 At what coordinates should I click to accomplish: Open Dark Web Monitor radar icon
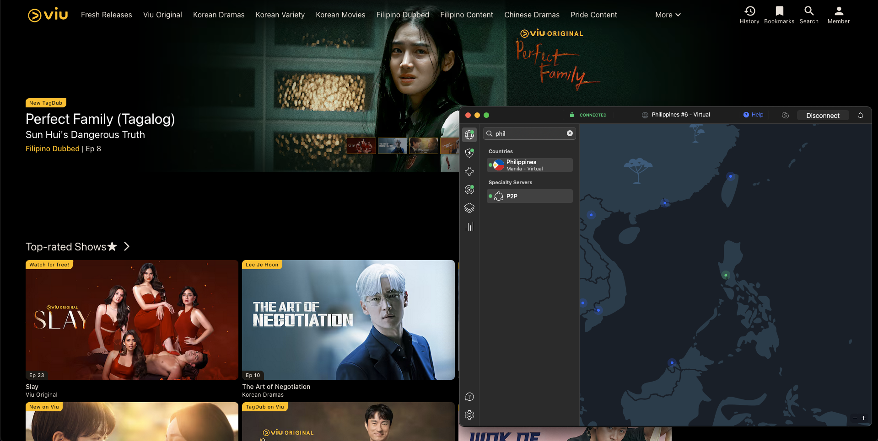469,190
